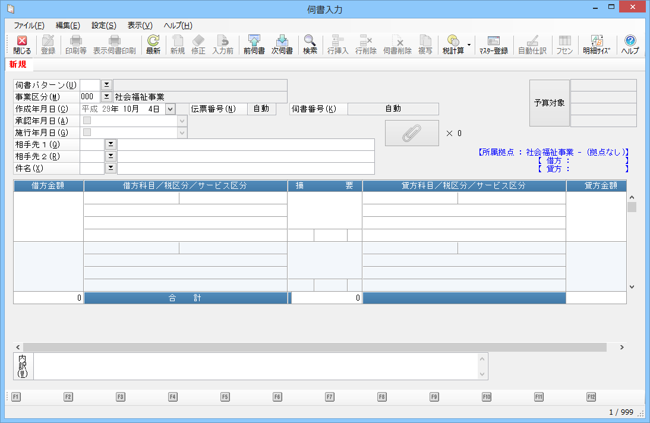Click the paperclip attachment button
This screenshot has height=423, width=650.
tap(412, 133)
